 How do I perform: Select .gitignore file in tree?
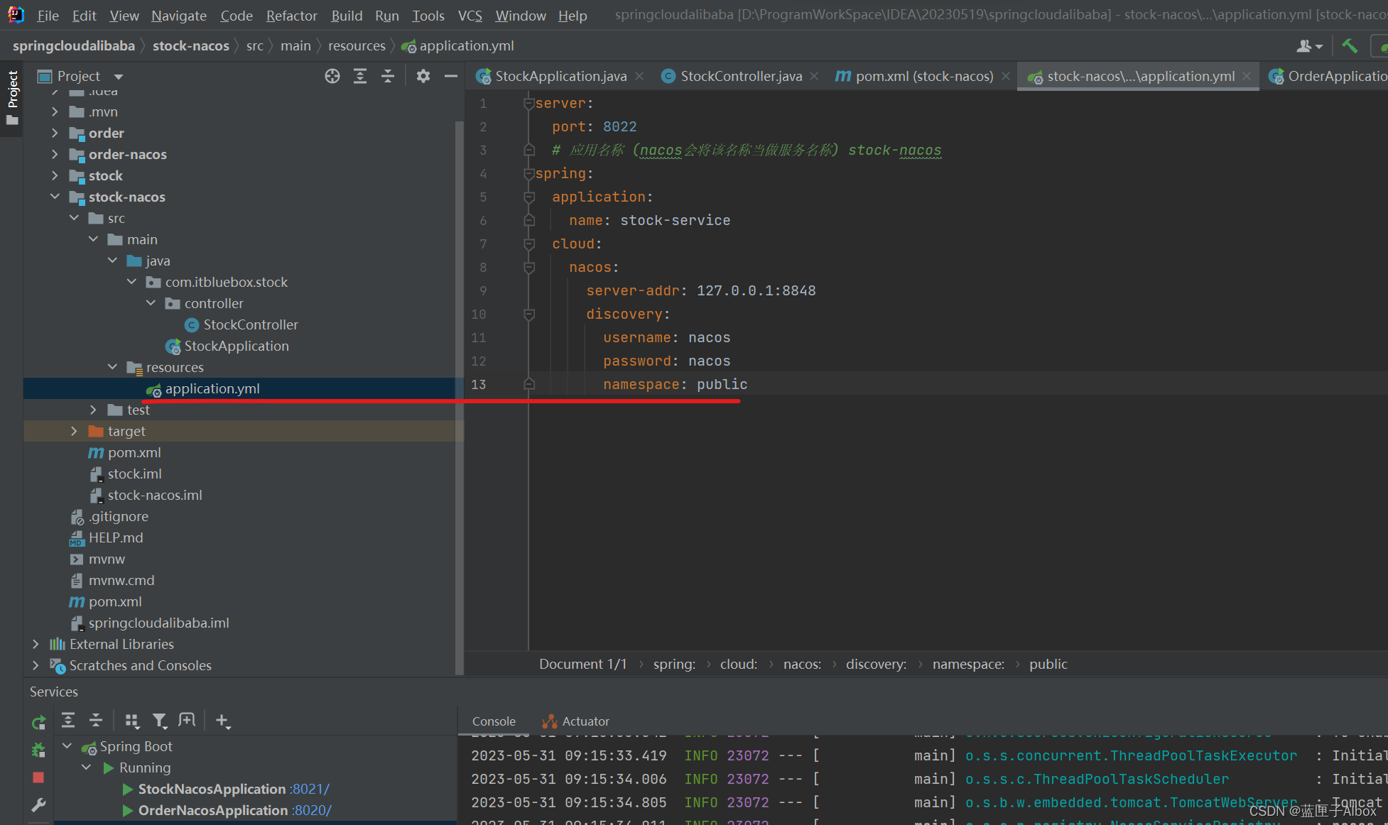coord(119,516)
